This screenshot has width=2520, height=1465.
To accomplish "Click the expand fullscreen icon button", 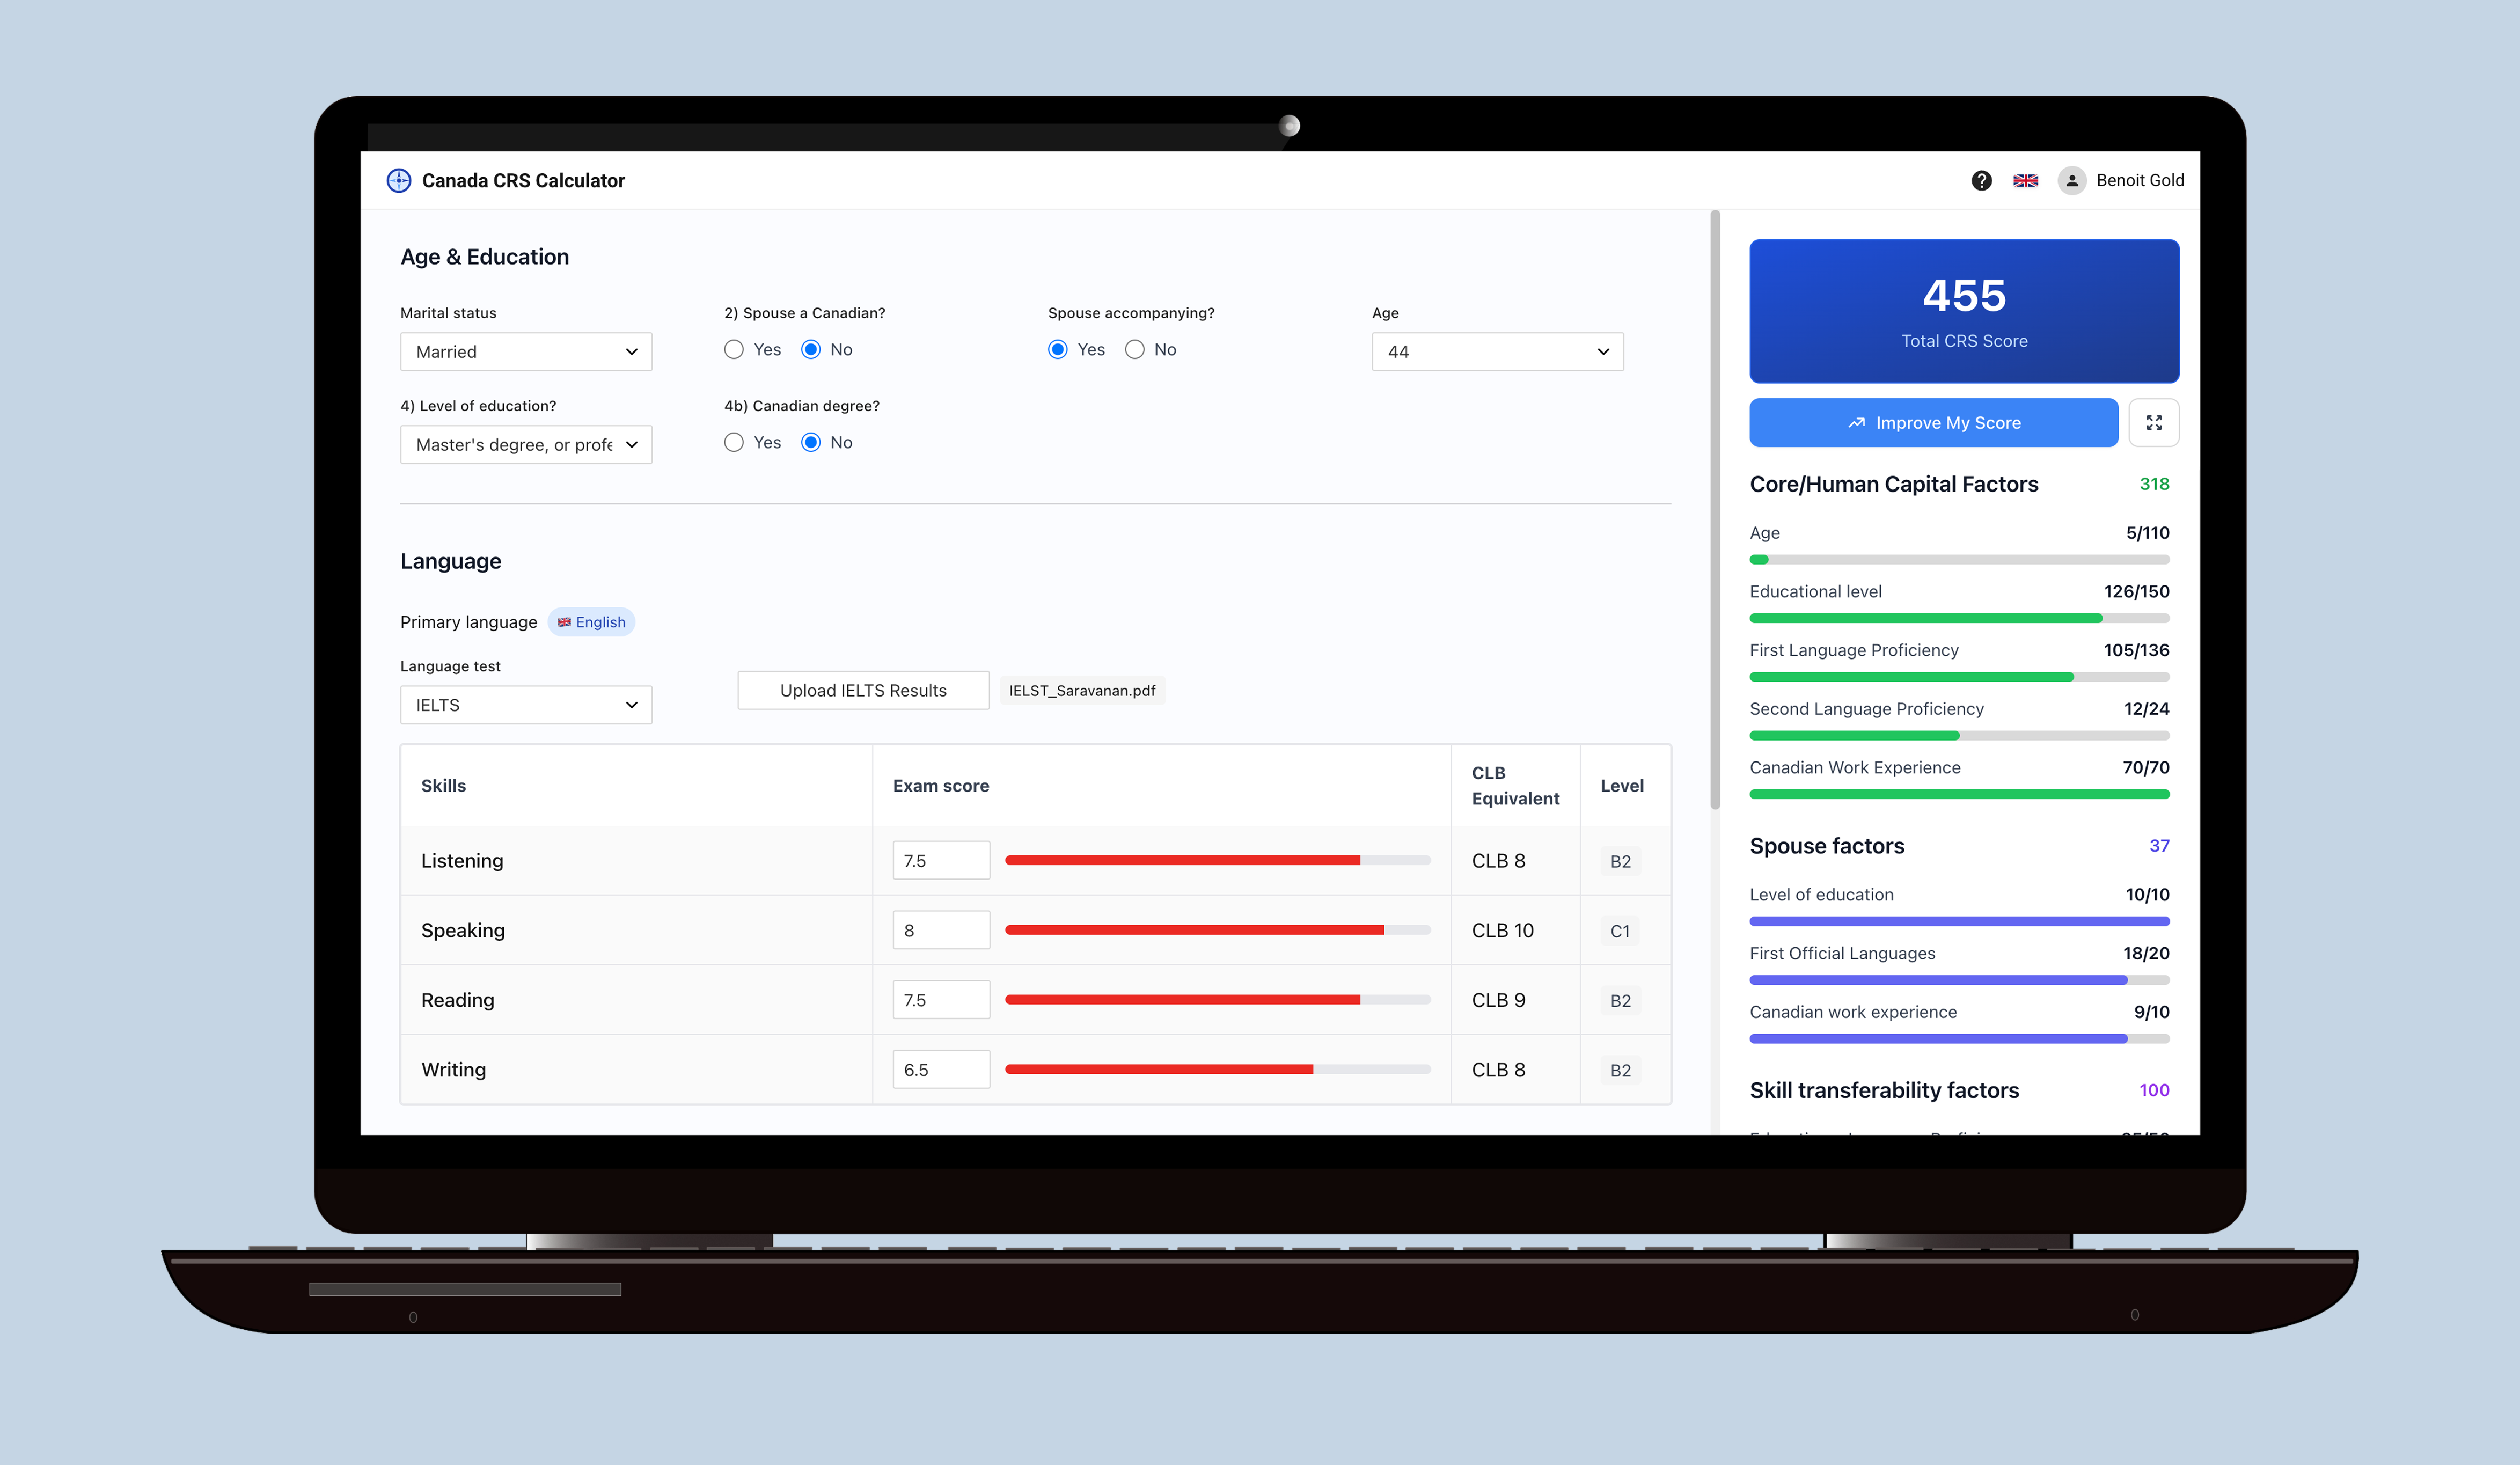I will [2153, 422].
